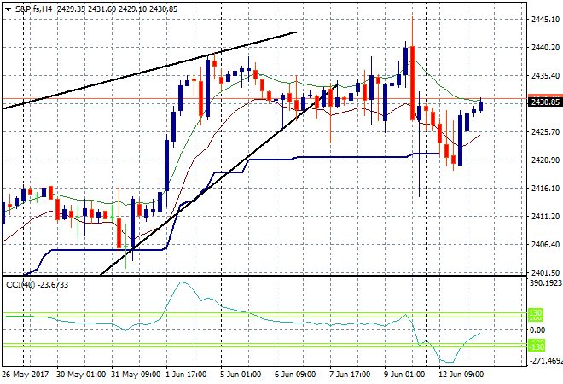Click price scale label 2411.20
563x384 pixels.
(545, 216)
